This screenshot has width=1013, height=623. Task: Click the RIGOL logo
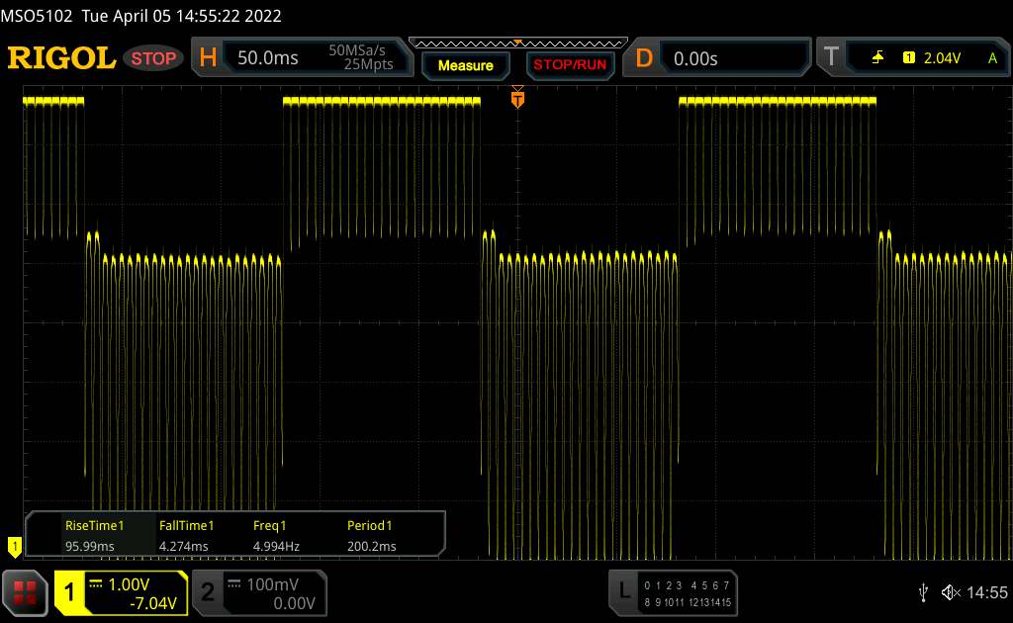61,58
